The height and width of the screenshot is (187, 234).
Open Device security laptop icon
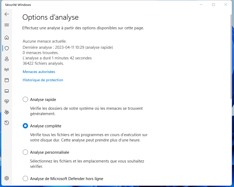click(7, 91)
